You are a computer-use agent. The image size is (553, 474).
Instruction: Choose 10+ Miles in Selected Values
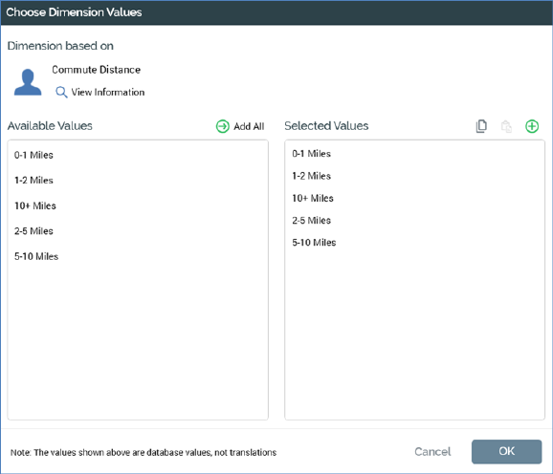[x=415, y=198]
